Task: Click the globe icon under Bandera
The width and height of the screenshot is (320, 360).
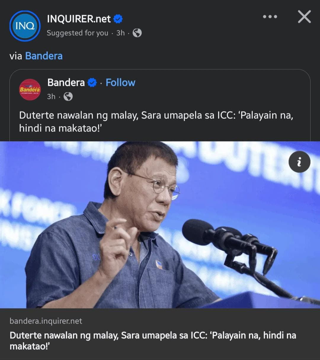Action: click(68, 97)
